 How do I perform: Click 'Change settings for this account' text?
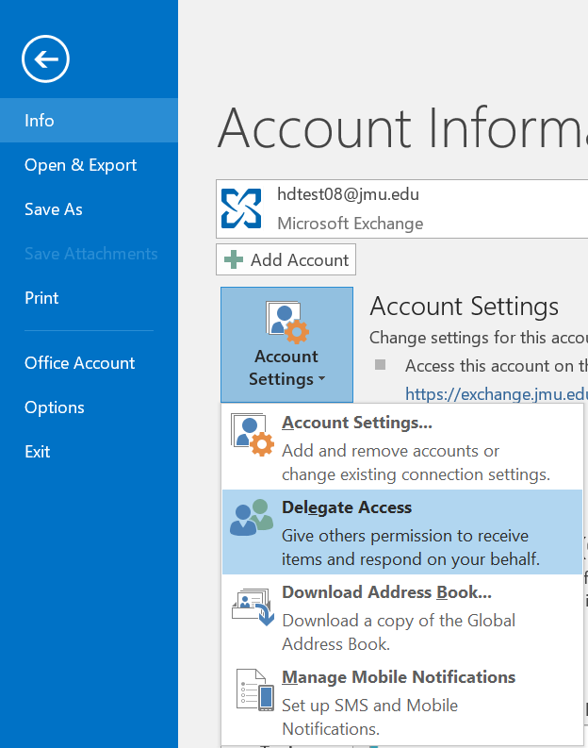click(479, 338)
